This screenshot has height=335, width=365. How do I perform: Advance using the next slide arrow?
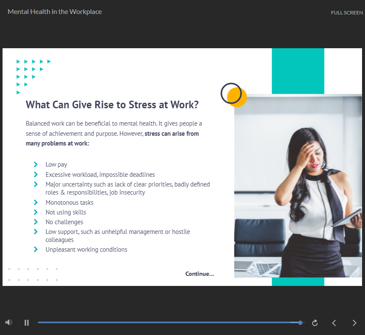coord(354,323)
